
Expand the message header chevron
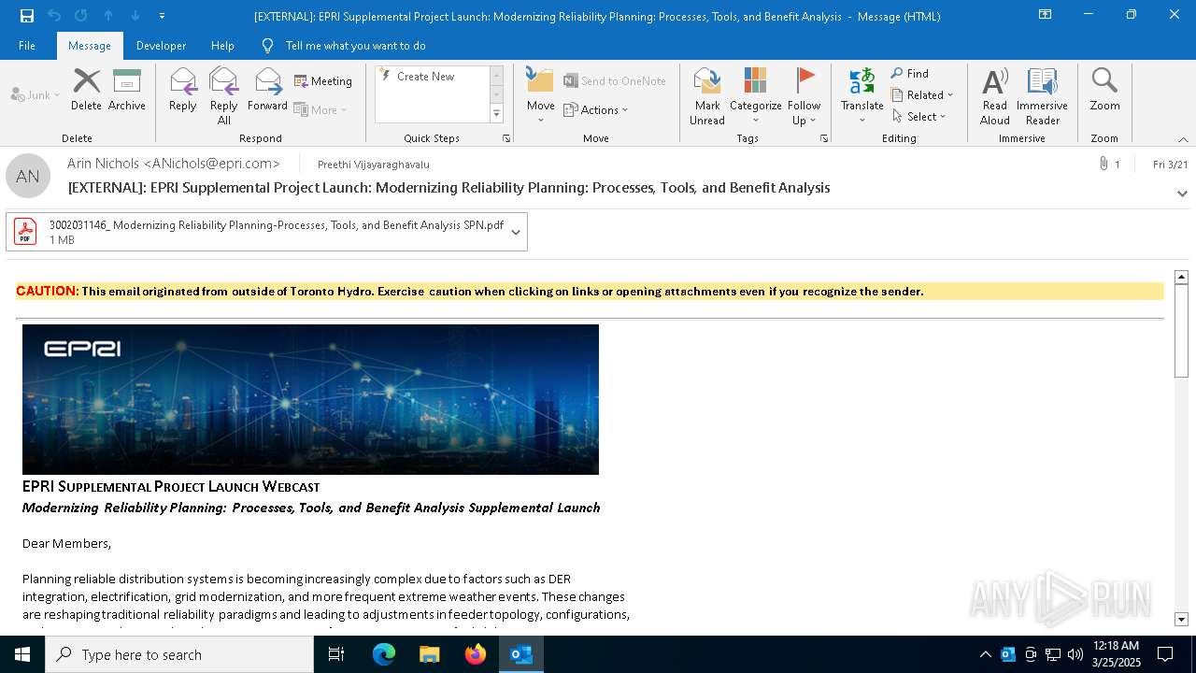(1182, 193)
